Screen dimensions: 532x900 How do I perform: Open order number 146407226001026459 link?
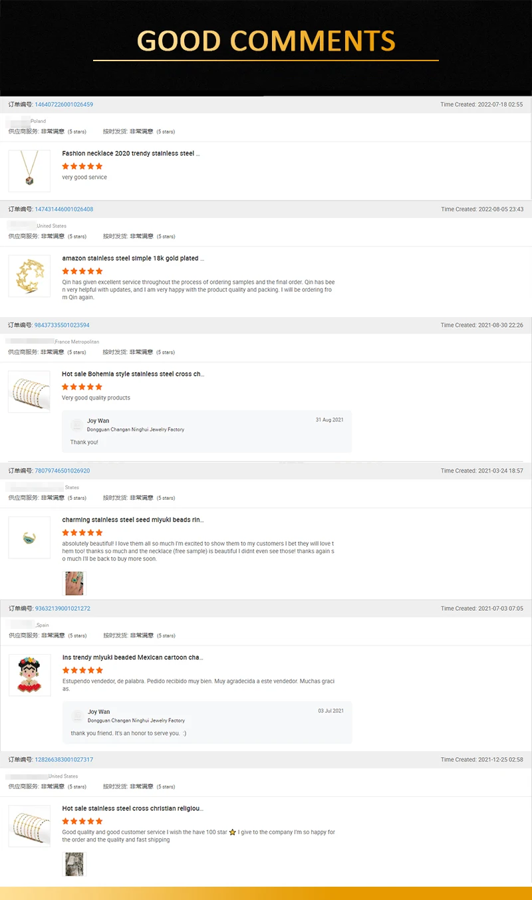click(x=64, y=104)
